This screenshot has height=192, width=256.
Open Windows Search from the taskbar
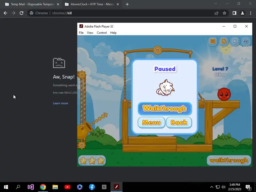pyautogui.click(x=18, y=187)
